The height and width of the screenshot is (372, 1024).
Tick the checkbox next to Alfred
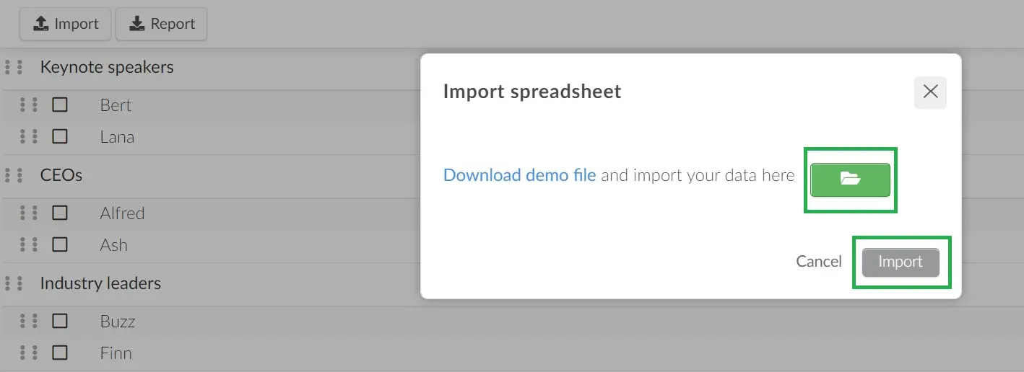60,213
